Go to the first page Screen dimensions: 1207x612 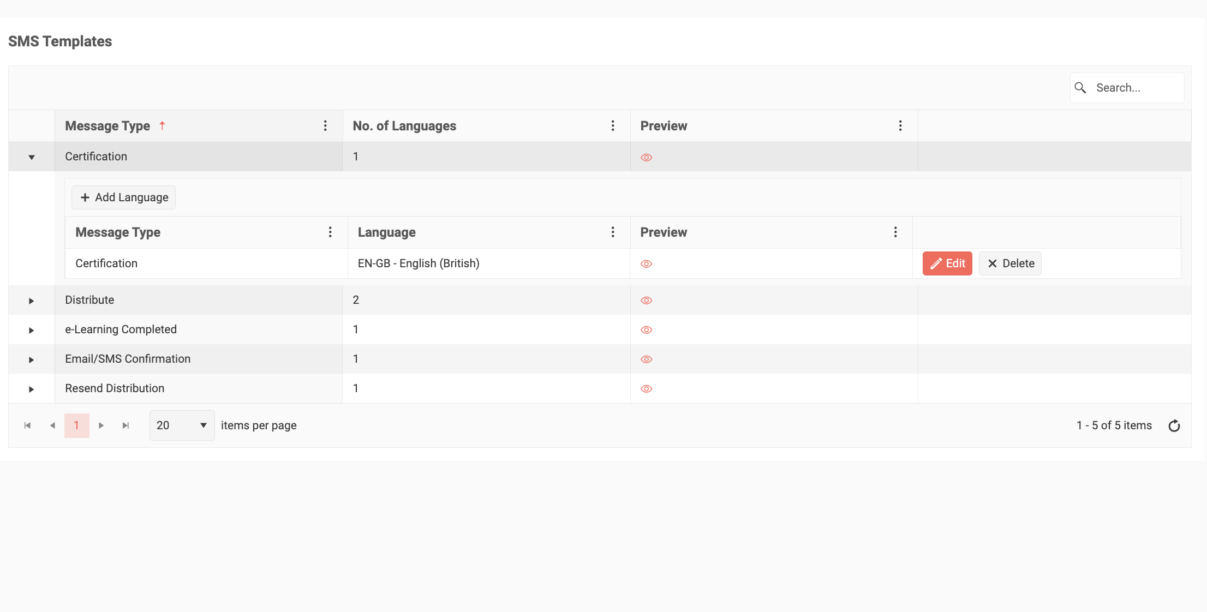pos(27,425)
